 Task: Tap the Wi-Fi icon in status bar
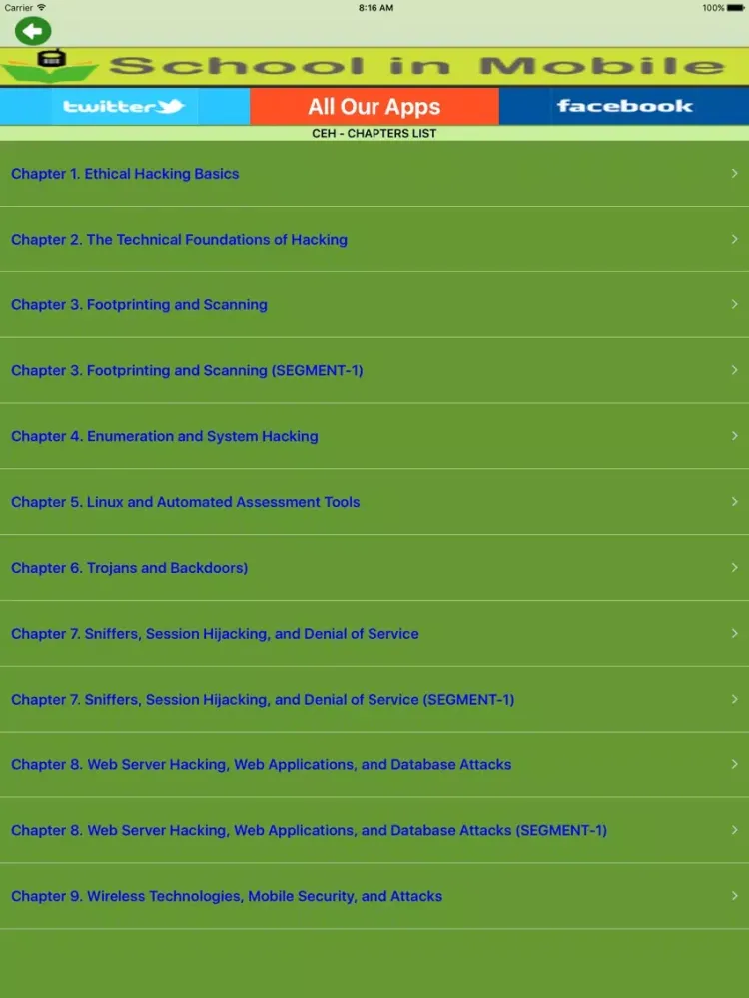click(41, 8)
